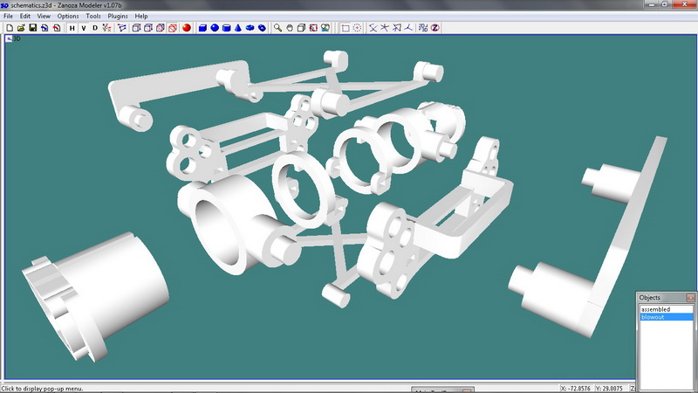Save the model with the floppy disk icon
Screen dimensions: 698x393
pyautogui.click(x=32, y=28)
